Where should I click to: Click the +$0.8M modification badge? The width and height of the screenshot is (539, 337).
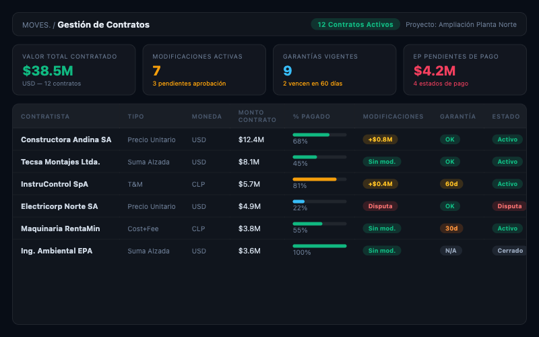(x=381, y=140)
